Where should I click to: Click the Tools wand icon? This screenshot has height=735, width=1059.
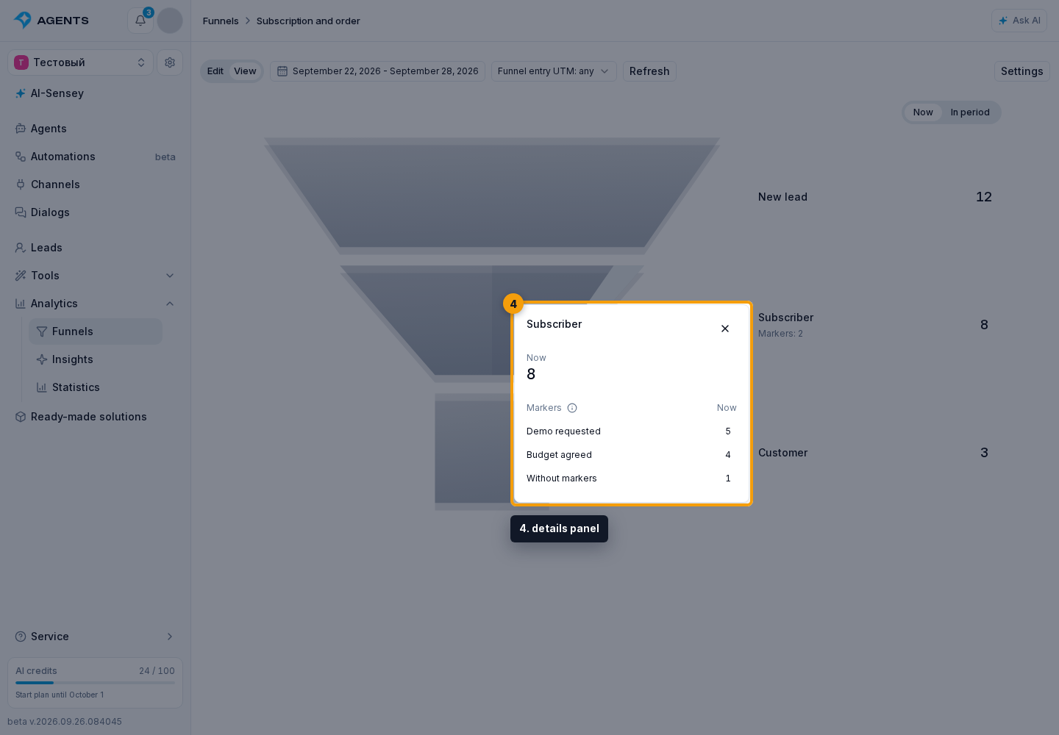point(21,276)
